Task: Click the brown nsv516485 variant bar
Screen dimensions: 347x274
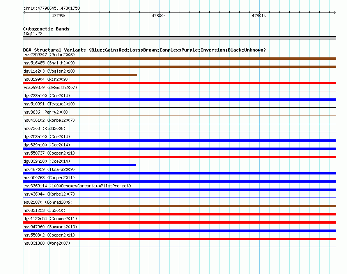Action: (x=179, y=67)
